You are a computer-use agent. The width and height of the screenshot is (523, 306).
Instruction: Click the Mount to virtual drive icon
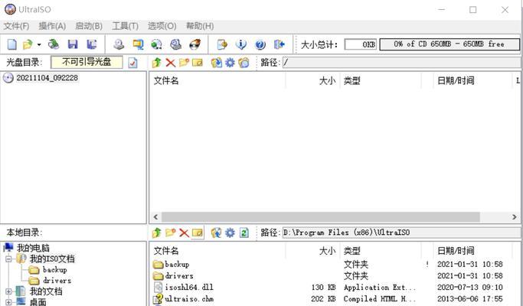(175, 44)
